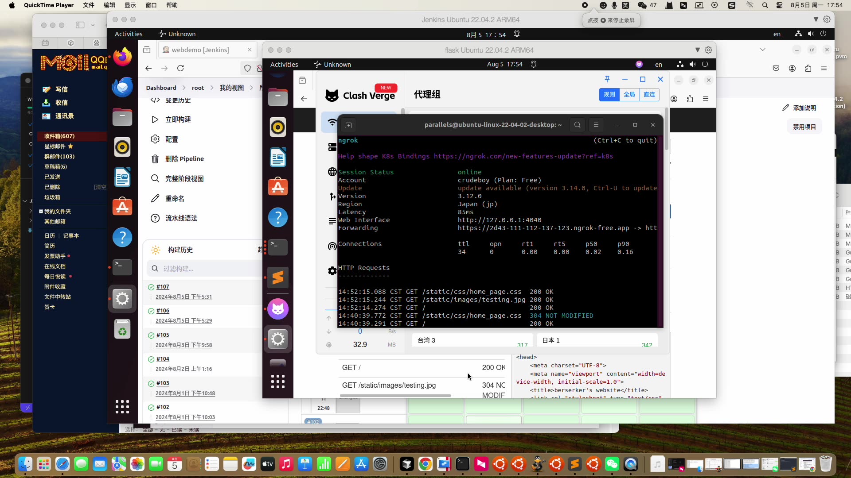Open search in the parallels terminal titlebar

(577, 125)
